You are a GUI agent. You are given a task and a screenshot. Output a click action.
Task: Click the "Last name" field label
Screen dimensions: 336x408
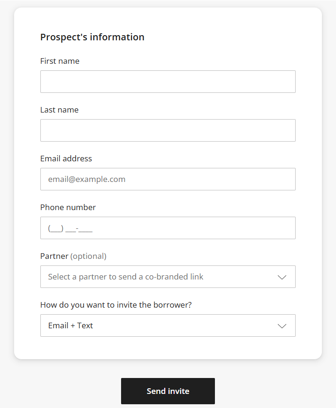pos(59,110)
